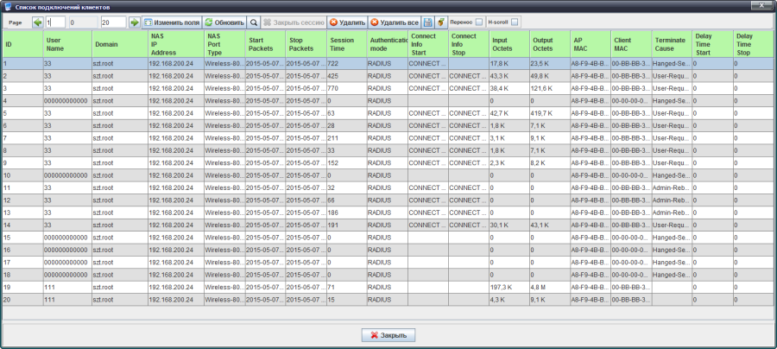The image size is (777, 349).
Task: Refresh list with Обновить button
Action: [224, 22]
